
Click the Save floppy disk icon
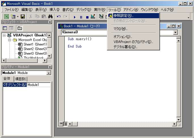click(23, 17)
